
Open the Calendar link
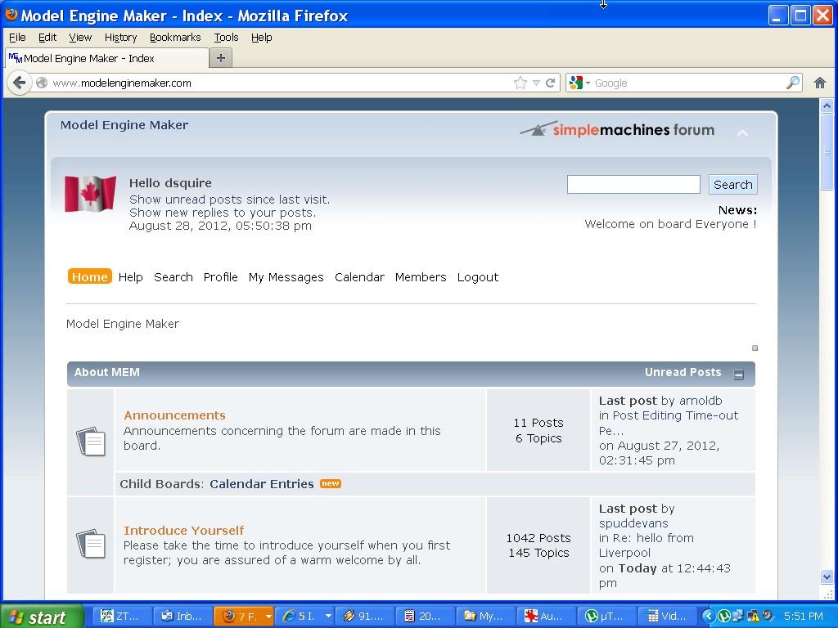(x=360, y=277)
